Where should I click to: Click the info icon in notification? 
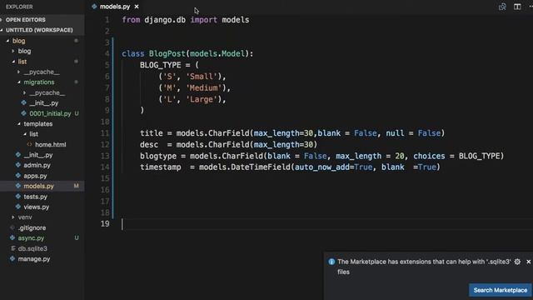331,262
